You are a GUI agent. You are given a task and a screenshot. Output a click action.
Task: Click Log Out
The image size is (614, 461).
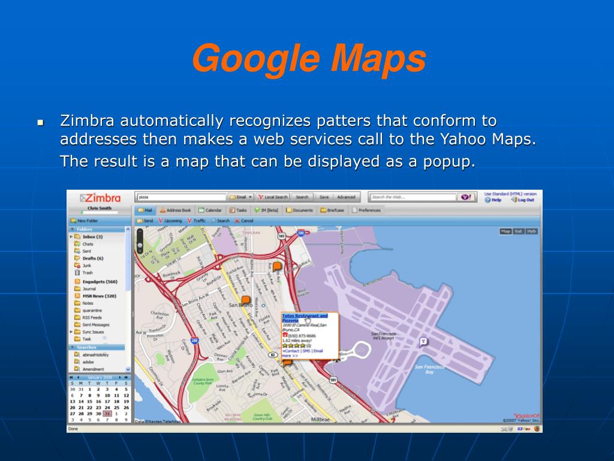pyautogui.click(x=523, y=200)
